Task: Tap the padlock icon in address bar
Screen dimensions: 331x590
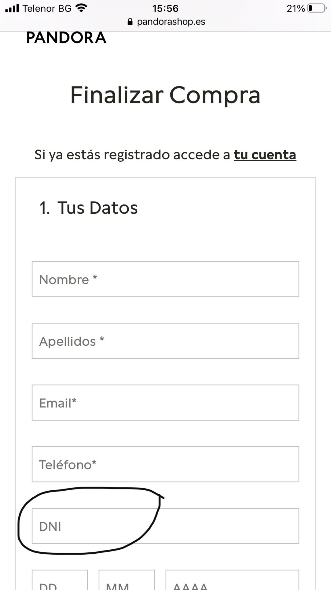Action: click(x=130, y=22)
